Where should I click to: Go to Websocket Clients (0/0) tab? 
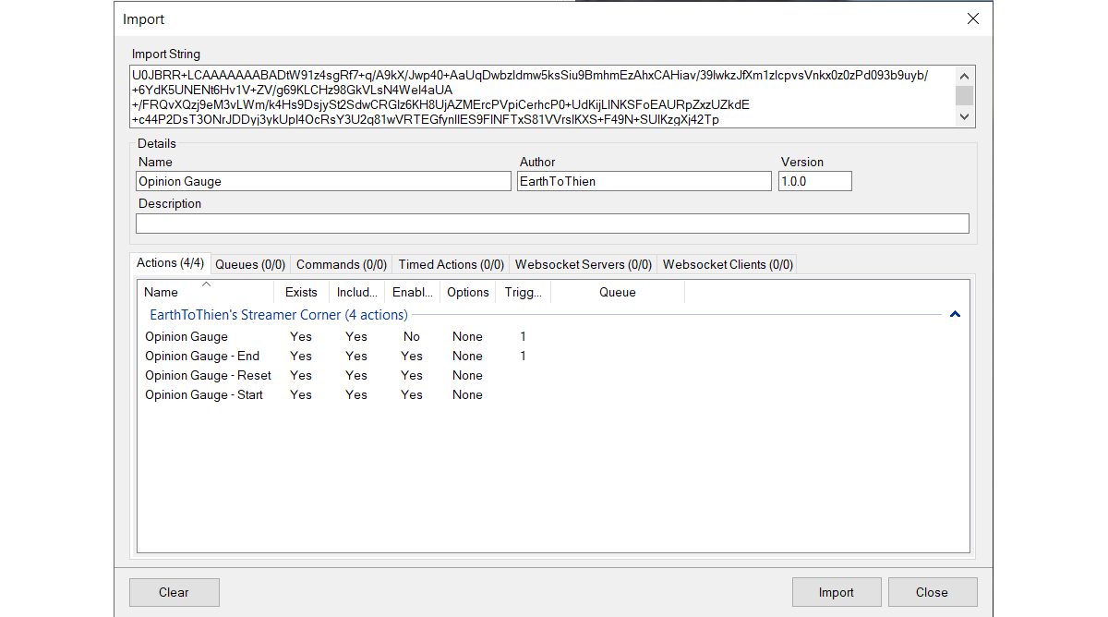pyautogui.click(x=728, y=264)
